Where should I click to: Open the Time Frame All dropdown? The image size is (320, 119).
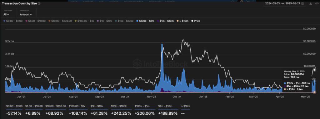tap(6, 14)
